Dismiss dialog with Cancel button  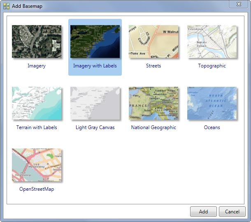click(232, 212)
